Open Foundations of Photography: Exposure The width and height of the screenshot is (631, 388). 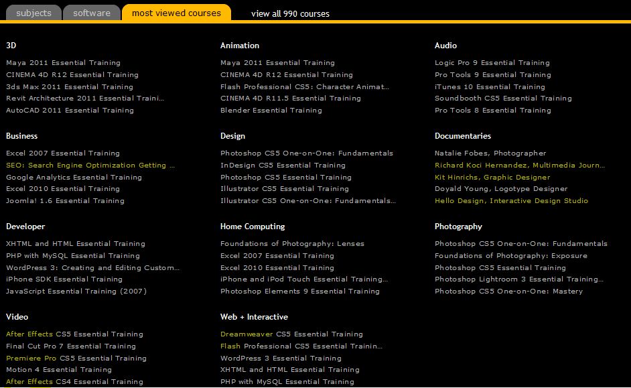[x=511, y=256]
